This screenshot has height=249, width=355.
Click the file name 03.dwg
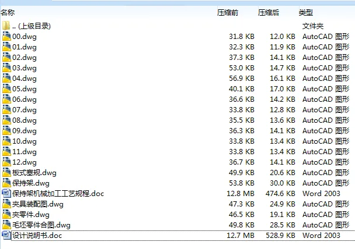[25, 68]
